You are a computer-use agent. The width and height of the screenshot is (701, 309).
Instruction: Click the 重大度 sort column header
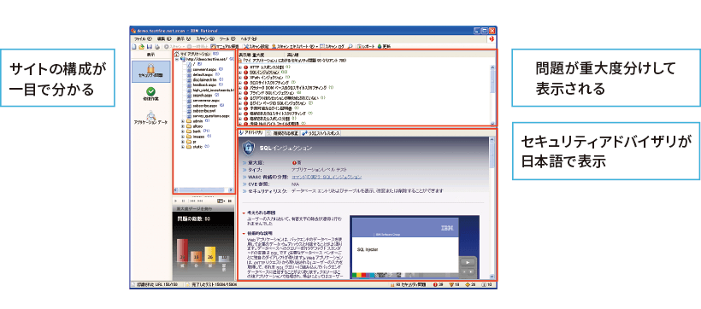pyautogui.click(x=258, y=54)
